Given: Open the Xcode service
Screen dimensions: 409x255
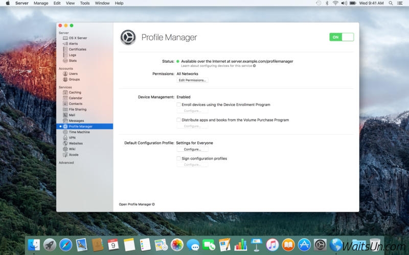Looking at the screenshot, I should coord(71,155).
